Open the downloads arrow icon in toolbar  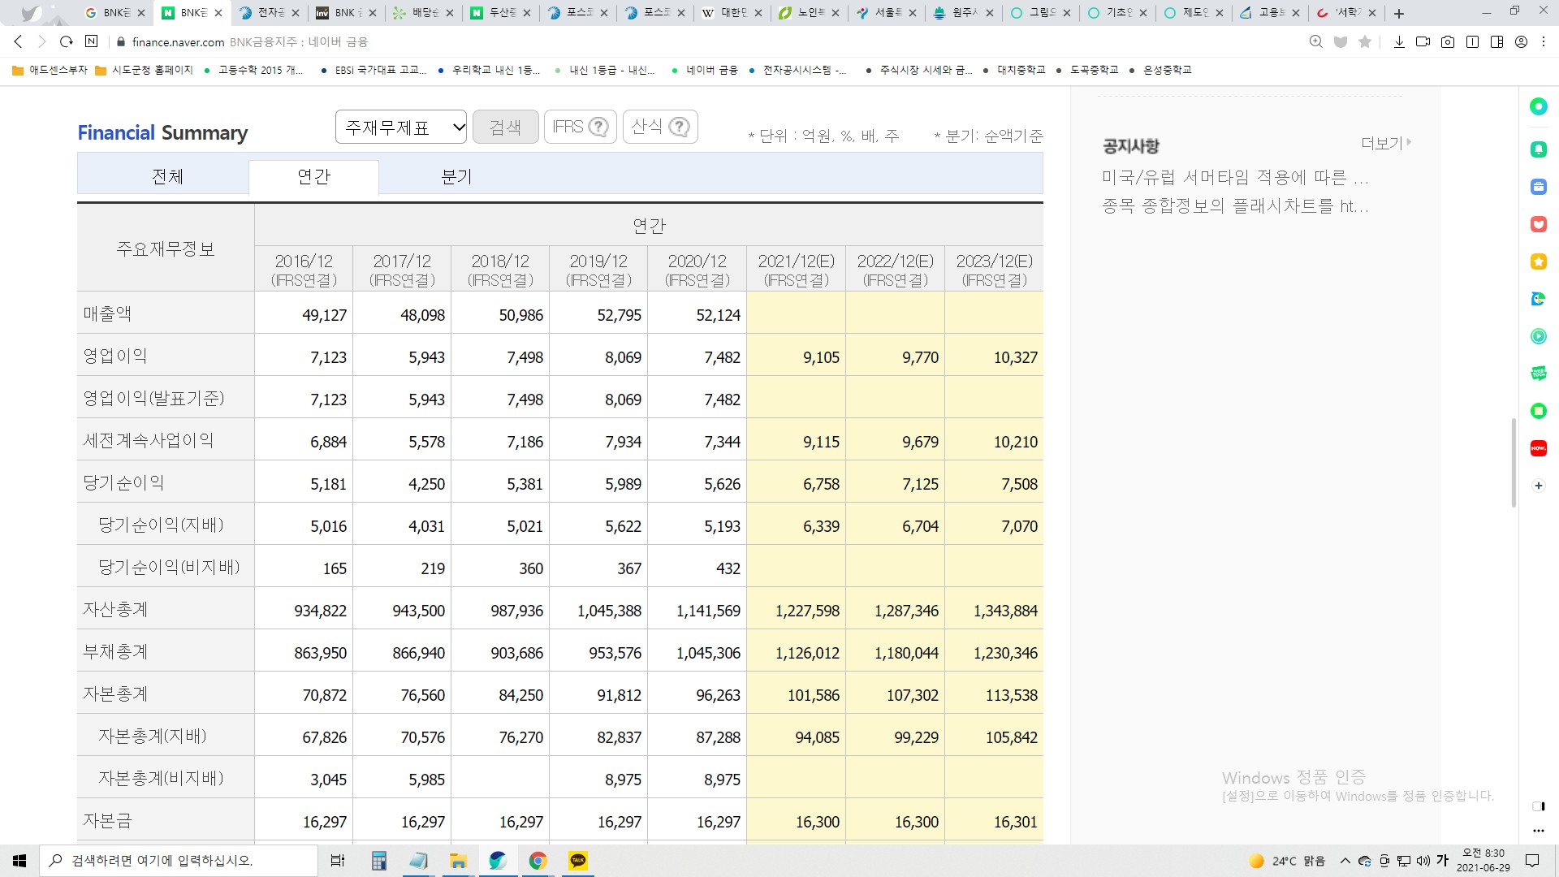1399,41
